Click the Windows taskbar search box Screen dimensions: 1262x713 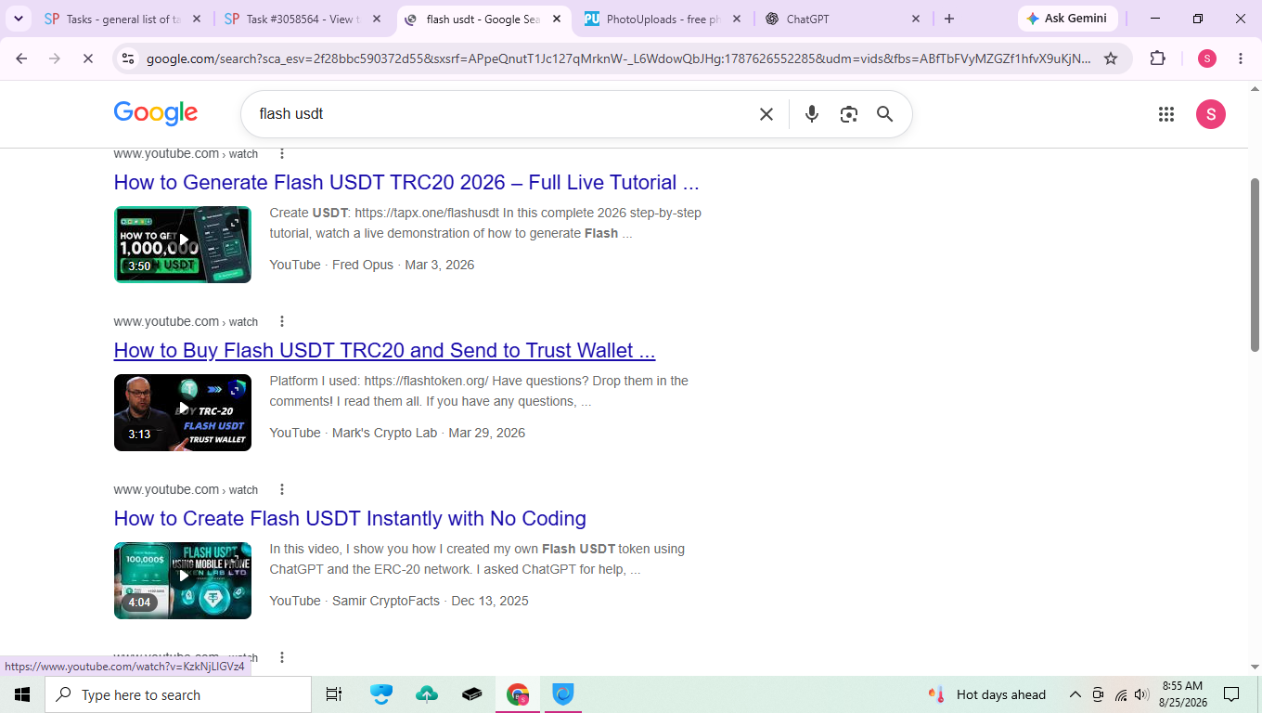point(178,694)
